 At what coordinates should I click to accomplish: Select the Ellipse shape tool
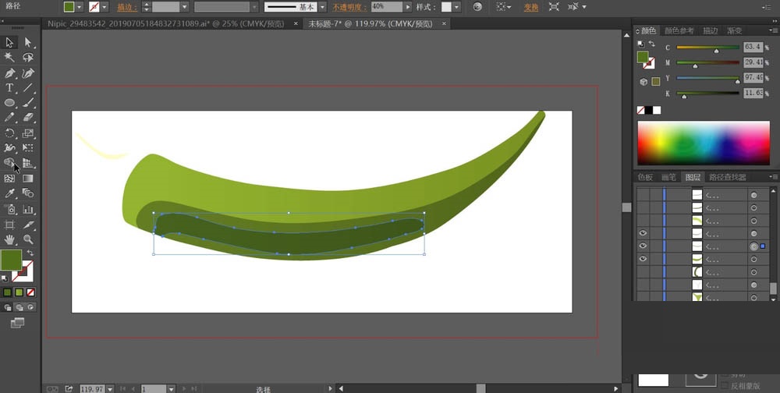9,103
